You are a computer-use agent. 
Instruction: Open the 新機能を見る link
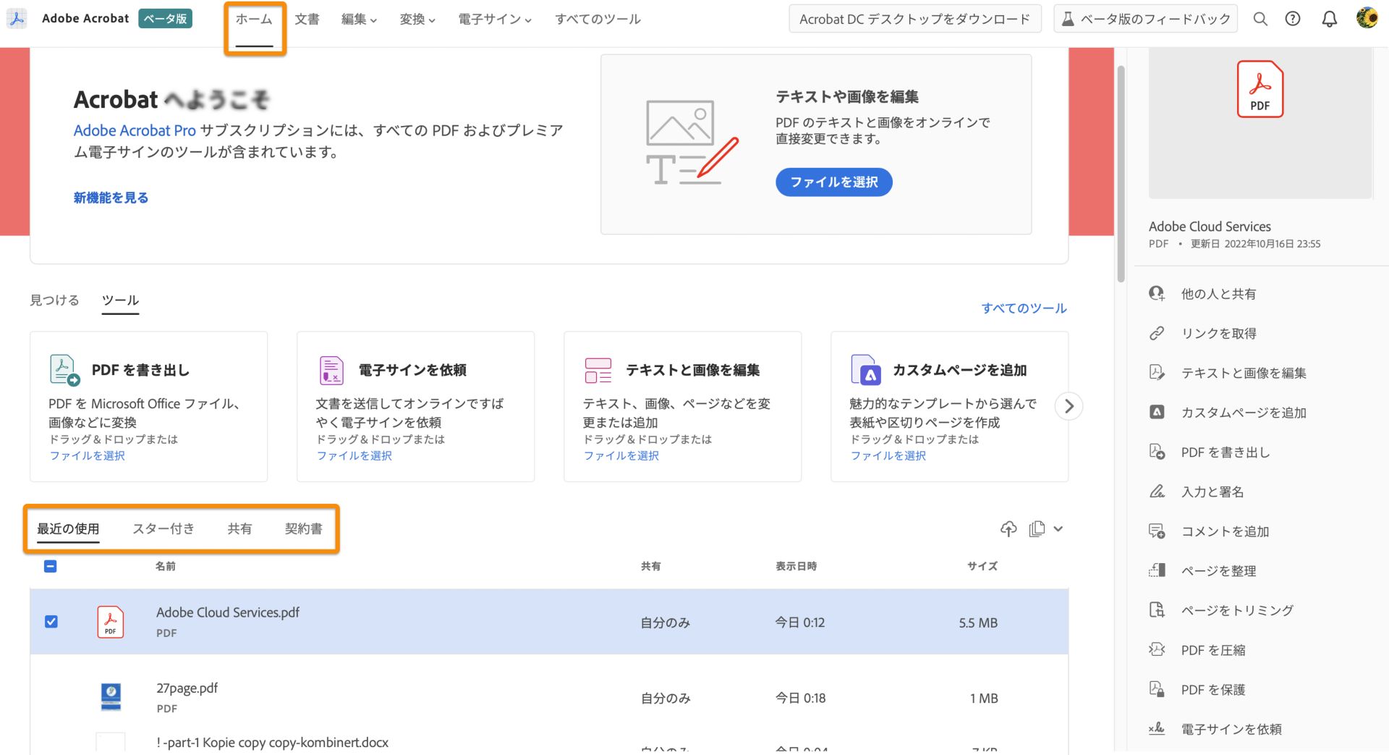(x=111, y=198)
